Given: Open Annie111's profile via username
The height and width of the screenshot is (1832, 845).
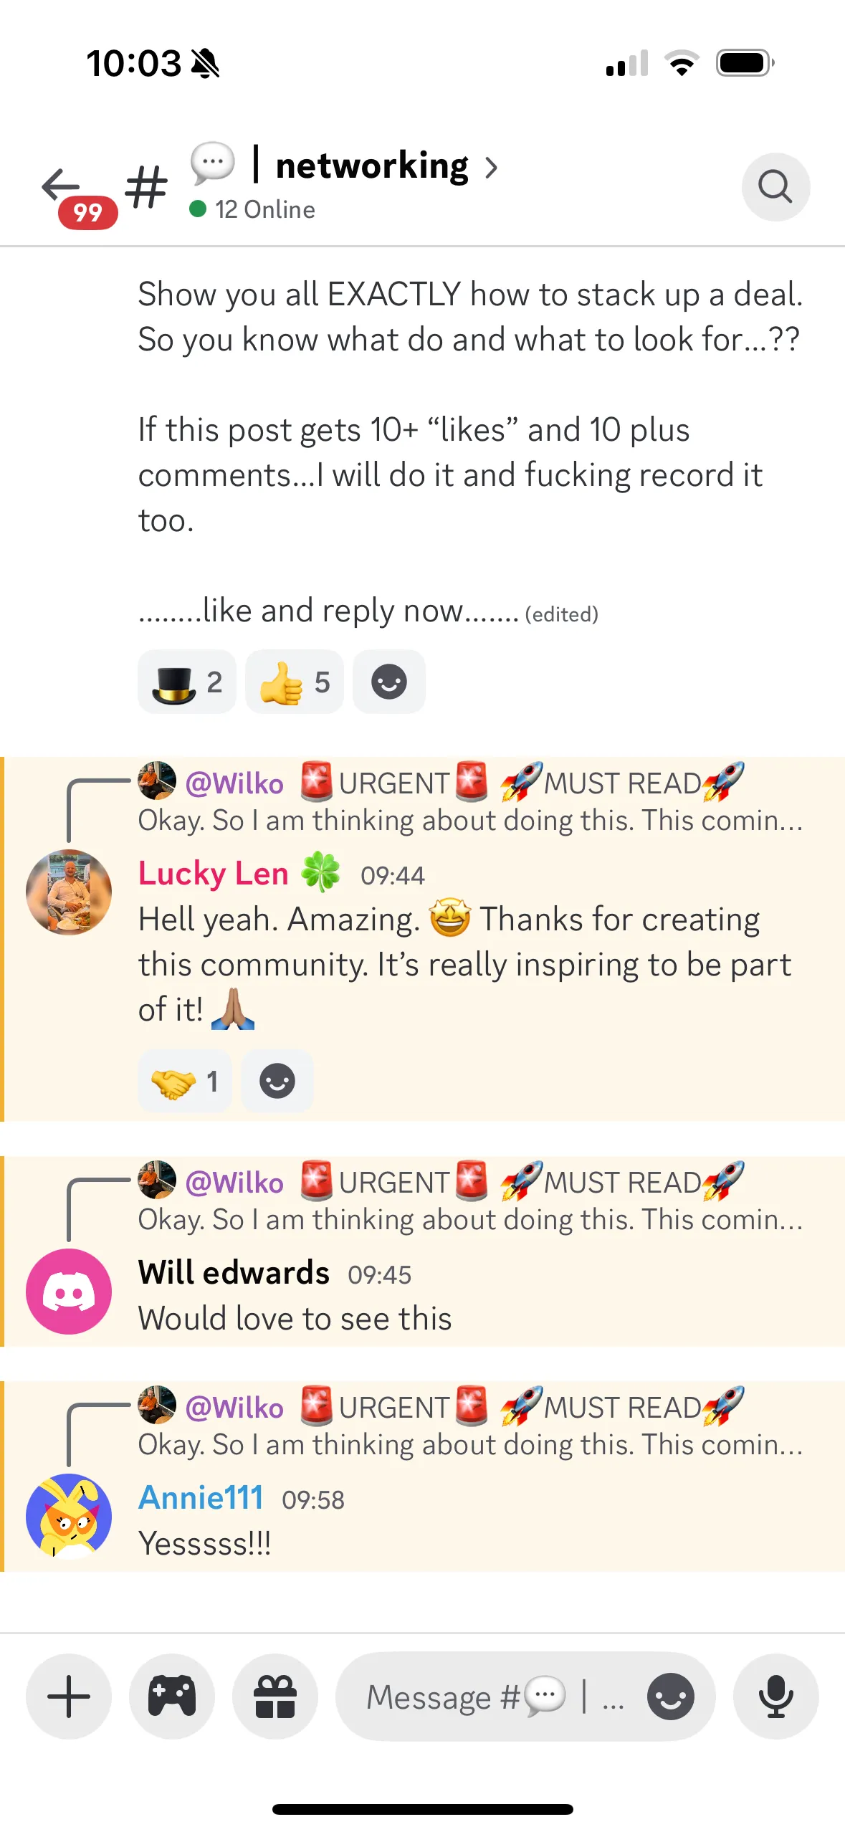Looking at the screenshot, I should coord(201,1497).
